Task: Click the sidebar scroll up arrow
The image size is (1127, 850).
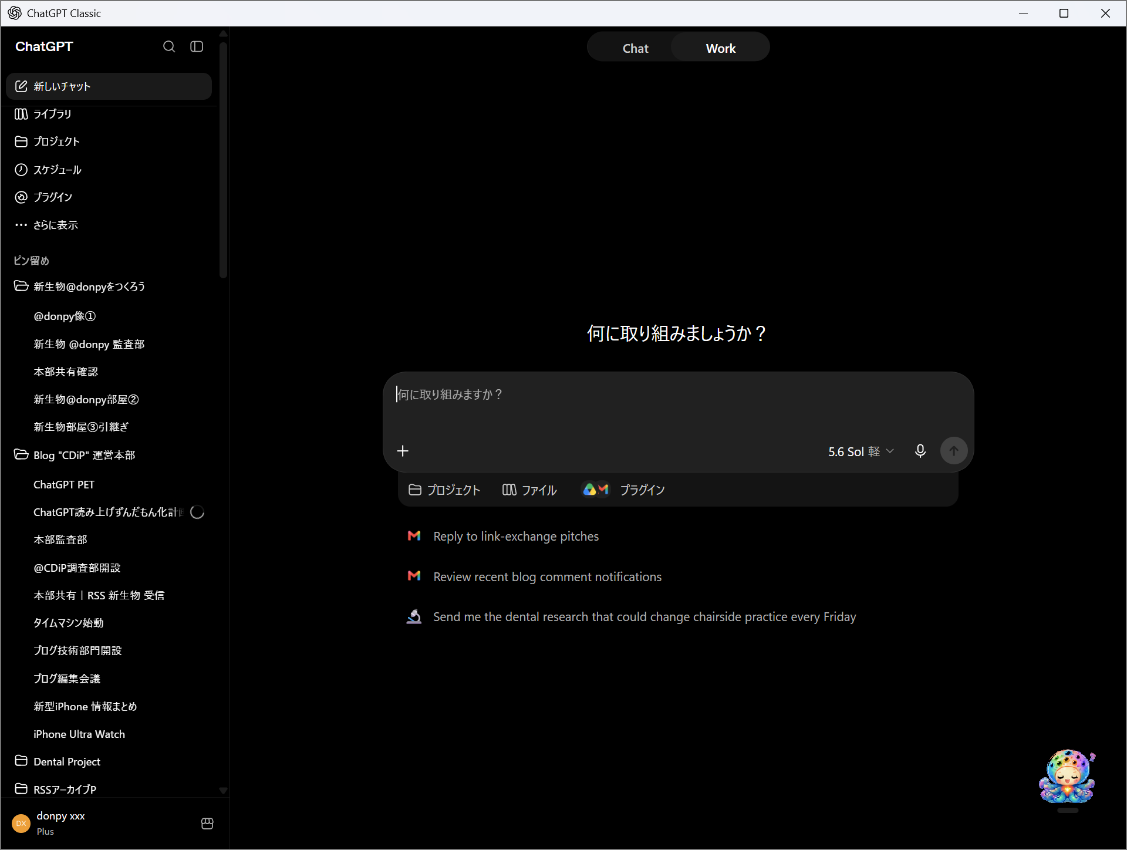Action: pyautogui.click(x=223, y=33)
